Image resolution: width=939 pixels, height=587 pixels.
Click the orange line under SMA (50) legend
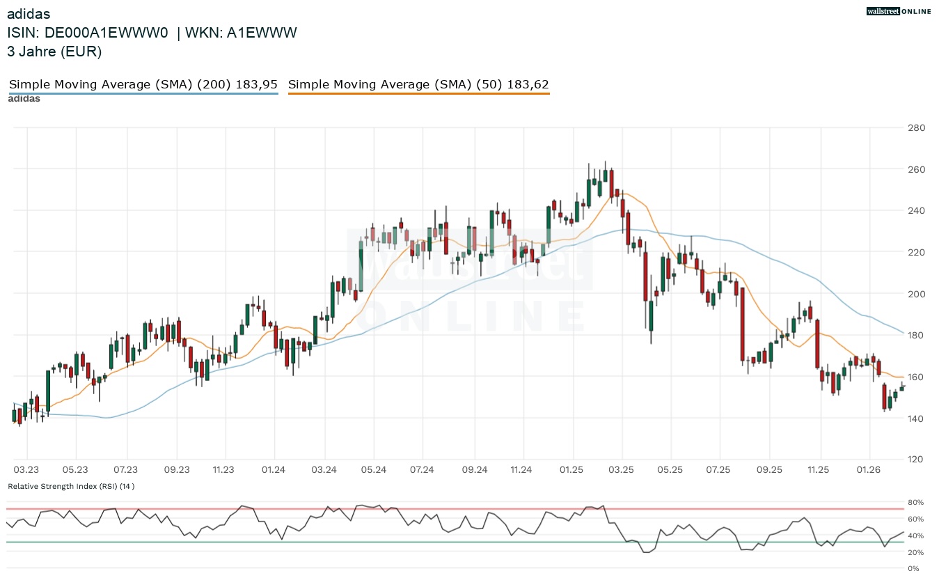[418, 93]
